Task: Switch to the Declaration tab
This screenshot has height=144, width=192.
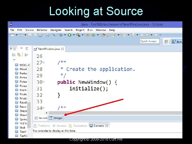Action: (x=78, y=126)
